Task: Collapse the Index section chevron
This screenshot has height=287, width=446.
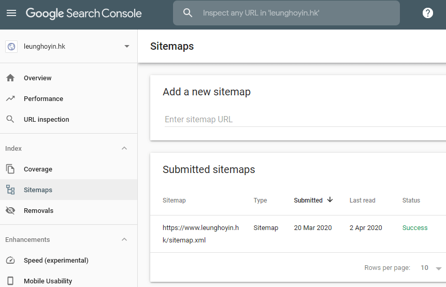Action: 124,148
